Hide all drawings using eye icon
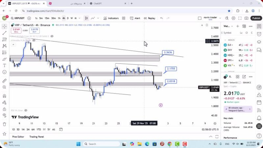The width and height of the screenshot is (263, 148). (4, 115)
